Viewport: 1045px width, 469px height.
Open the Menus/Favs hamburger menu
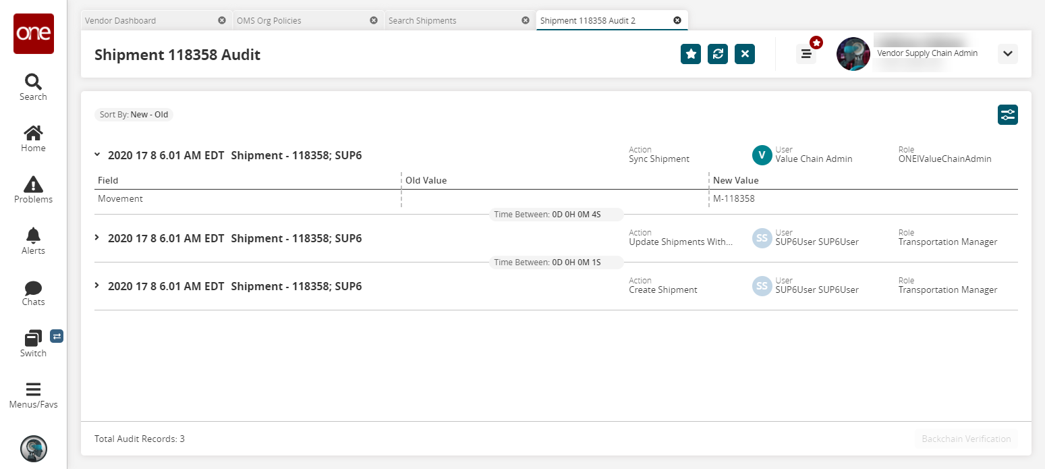pyautogui.click(x=33, y=395)
